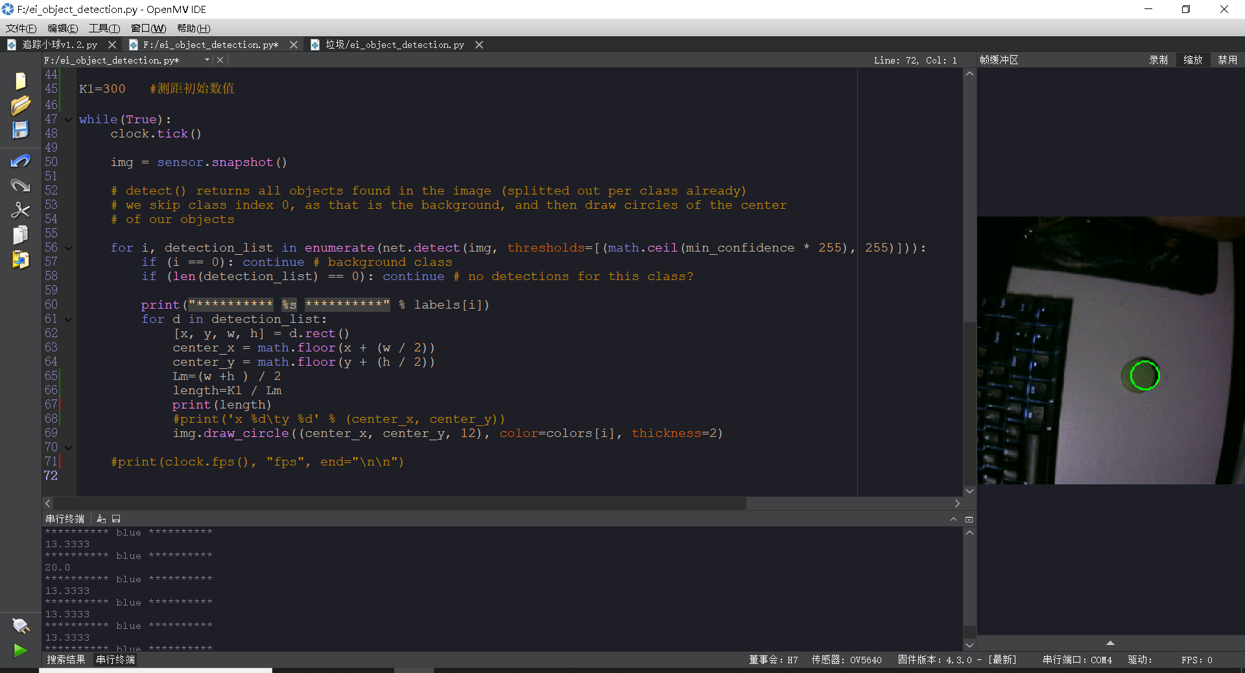This screenshot has height=673, width=1245.
Task: Close the F:/ei_object_detection.py* tab
Action: coord(294,45)
